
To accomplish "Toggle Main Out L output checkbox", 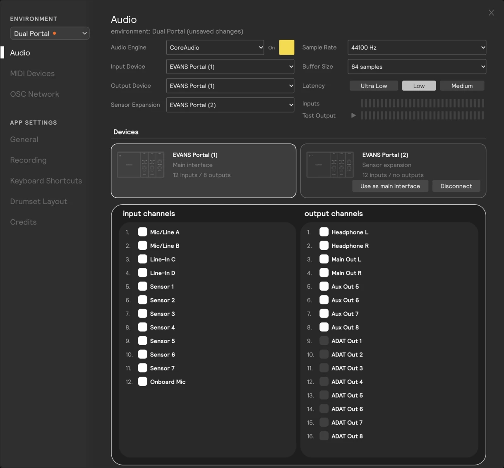I will coord(324,259).
